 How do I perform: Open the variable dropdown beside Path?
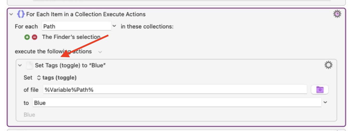[114, 26]
